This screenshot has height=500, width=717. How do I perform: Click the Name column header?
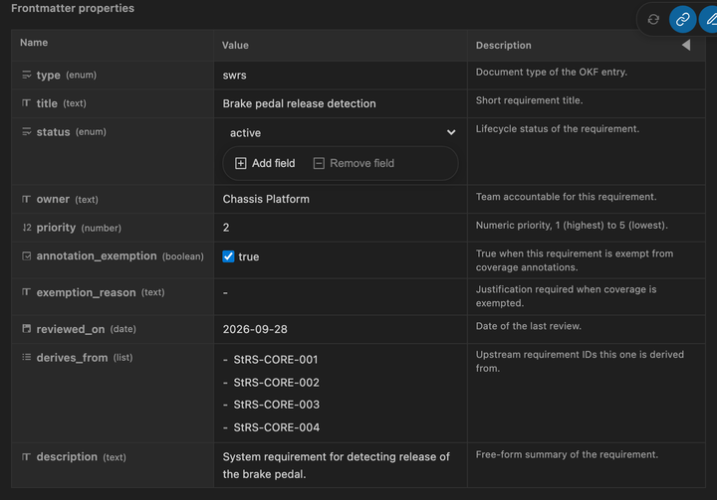tap(34, 43)
